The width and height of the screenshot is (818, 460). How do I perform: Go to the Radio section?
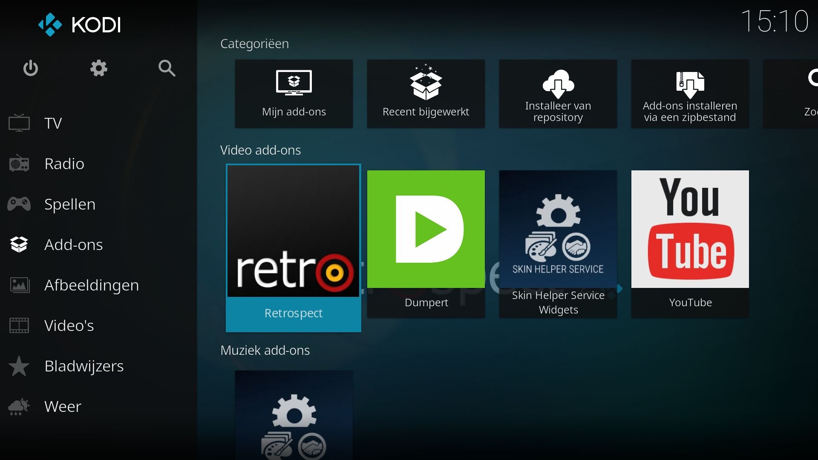(64, 164)
